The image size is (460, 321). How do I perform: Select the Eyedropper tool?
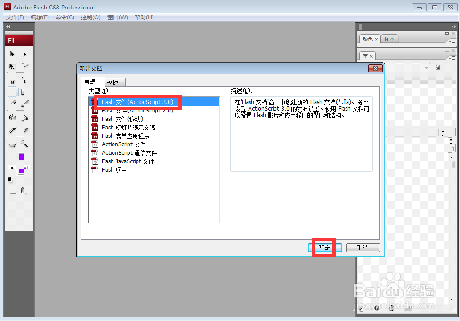tap(13, 129)
